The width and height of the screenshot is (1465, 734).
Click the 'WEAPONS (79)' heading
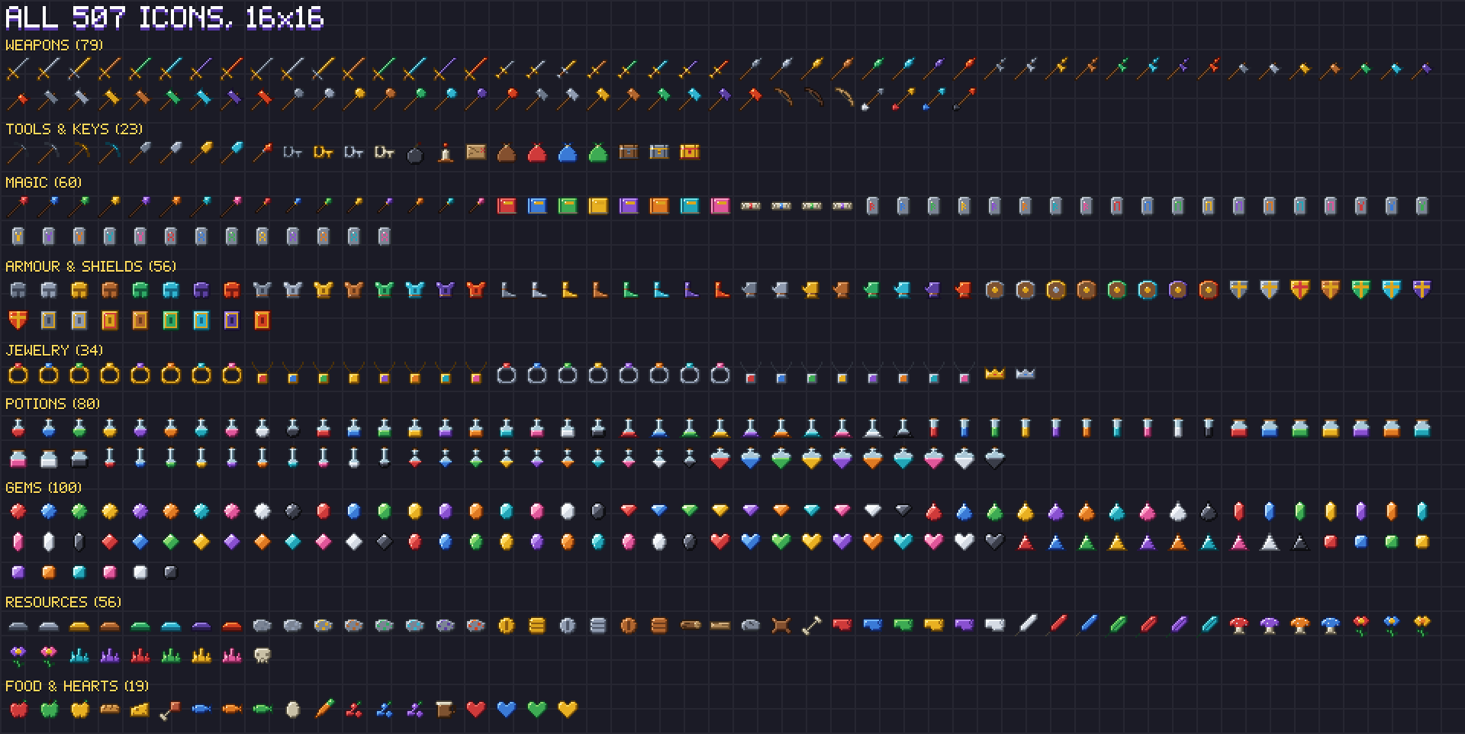pyautogui.click(x=54, y=45)
